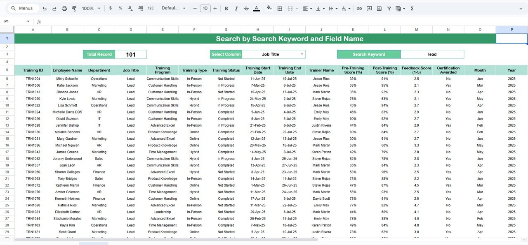Viewport: 528px width, 245px height.
Task: Toggle italic formatting
Action: [x=236, y=8]
